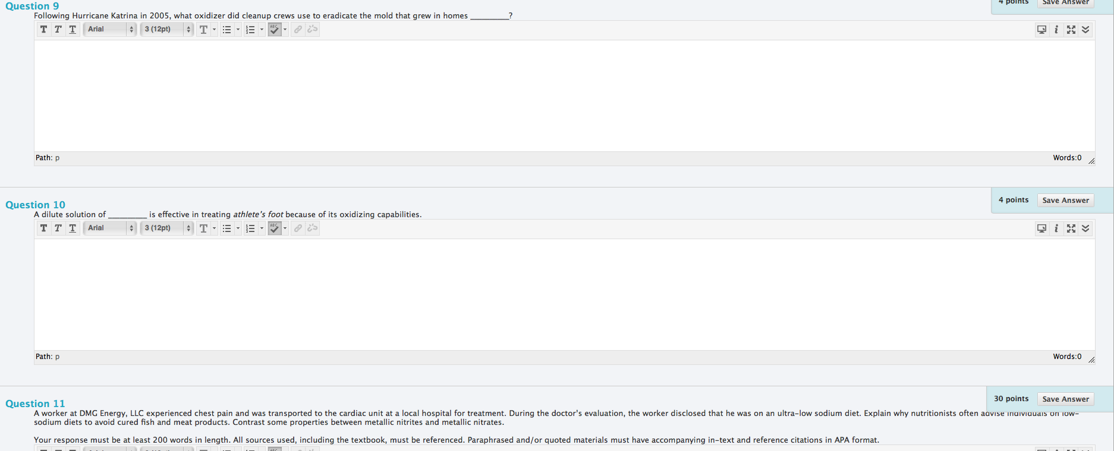Image resolution: width=1114 pixels, height=451 pixels.
Task: Toggle spell check in Question 10 editor
Action: pos(274,228)
